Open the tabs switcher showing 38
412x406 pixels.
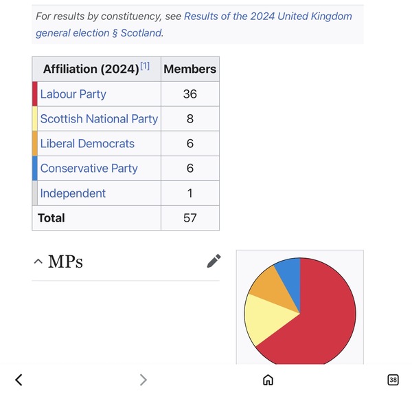pyautogui.click(x=393, y=380)
